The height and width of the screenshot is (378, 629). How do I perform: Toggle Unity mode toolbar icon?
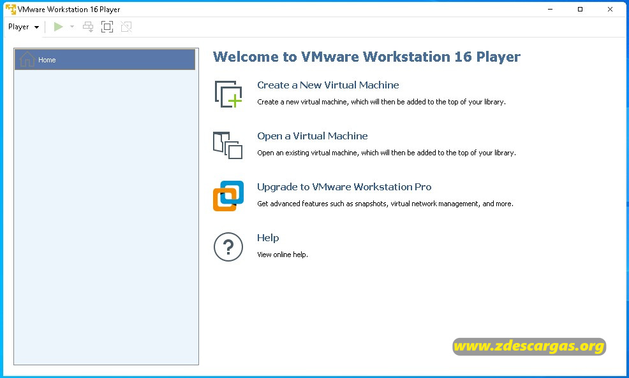126,27
